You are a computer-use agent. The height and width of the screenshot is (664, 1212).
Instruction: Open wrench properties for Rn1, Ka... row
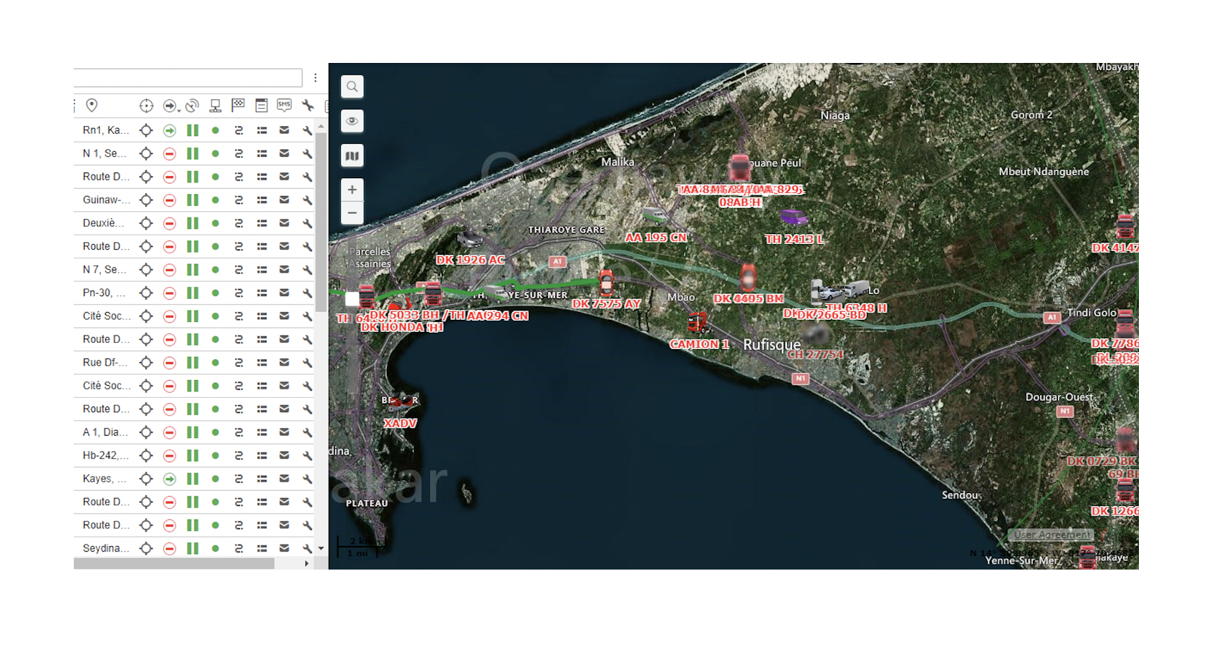[307, 130]
